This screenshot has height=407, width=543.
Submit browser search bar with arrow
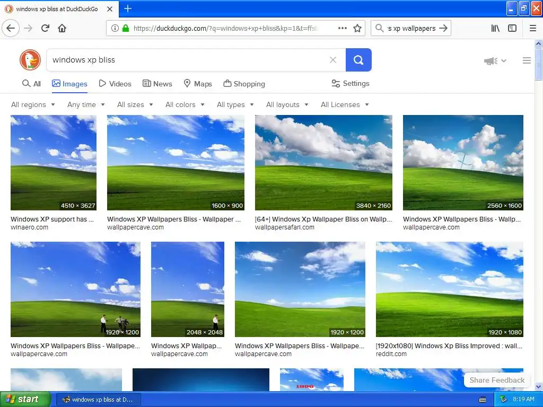(443, 28)
